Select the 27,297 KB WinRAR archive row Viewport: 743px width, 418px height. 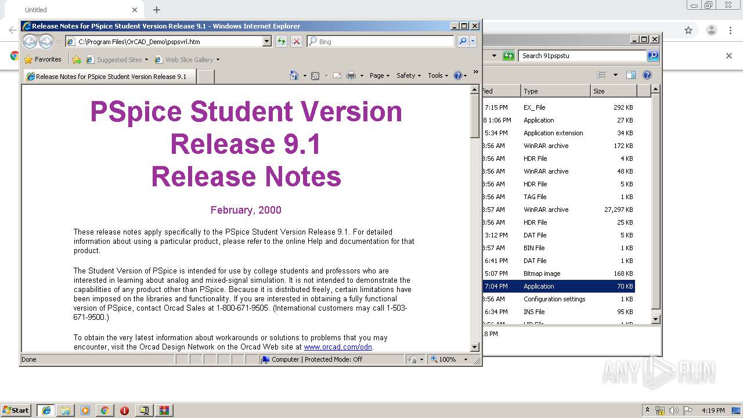pos(559,210)
